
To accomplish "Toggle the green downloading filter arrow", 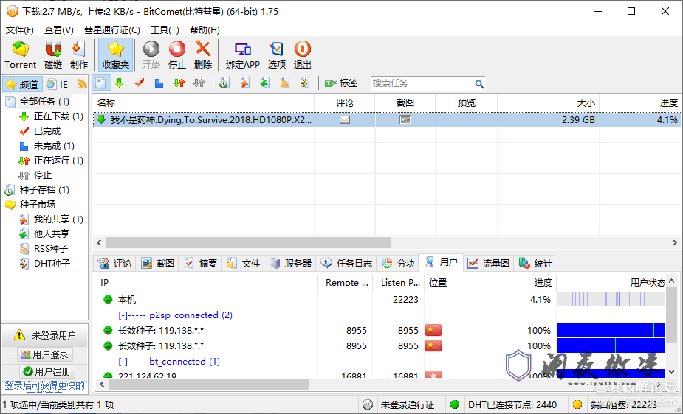I will pos(119,83).
